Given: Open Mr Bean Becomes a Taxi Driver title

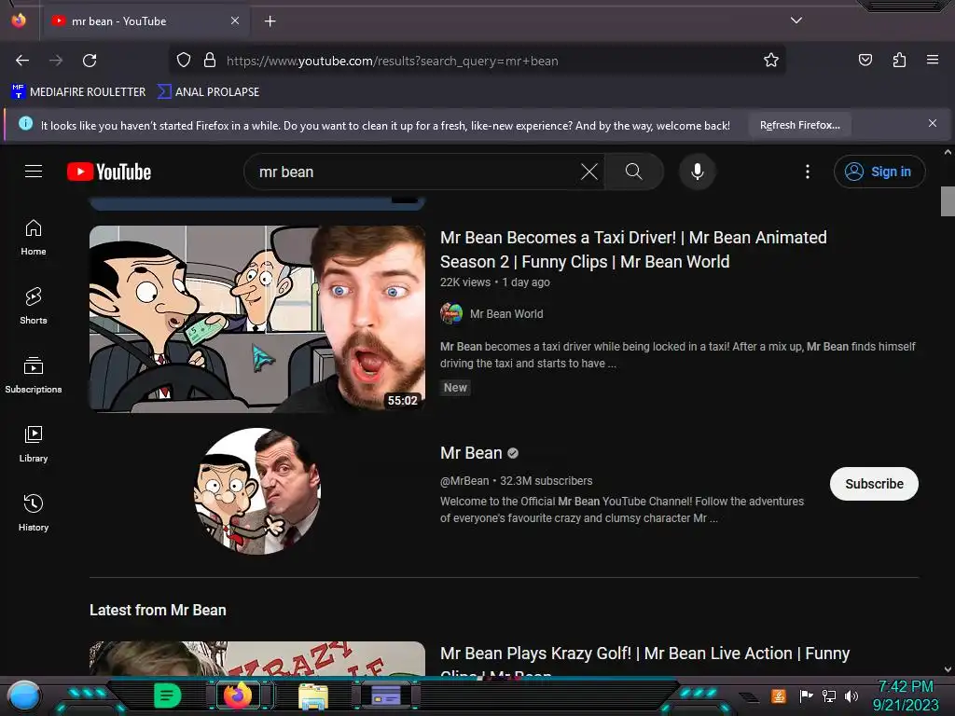Looking at the screenshot, I should 633,250.
